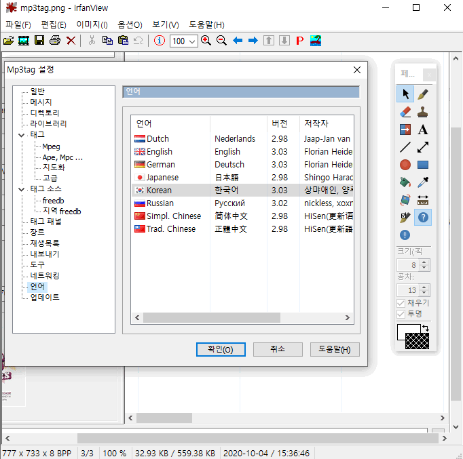Select 업데이트 in settings tree
The image size is (463, 459).
point(45,297)
